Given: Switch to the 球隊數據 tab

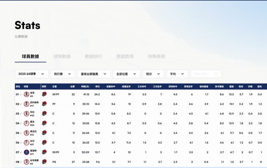Looking at the screenshot, I should [62, 56].
